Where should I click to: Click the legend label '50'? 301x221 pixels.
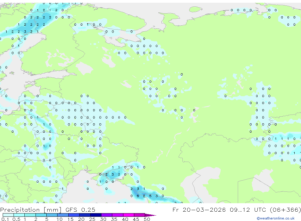pos(147,219)
